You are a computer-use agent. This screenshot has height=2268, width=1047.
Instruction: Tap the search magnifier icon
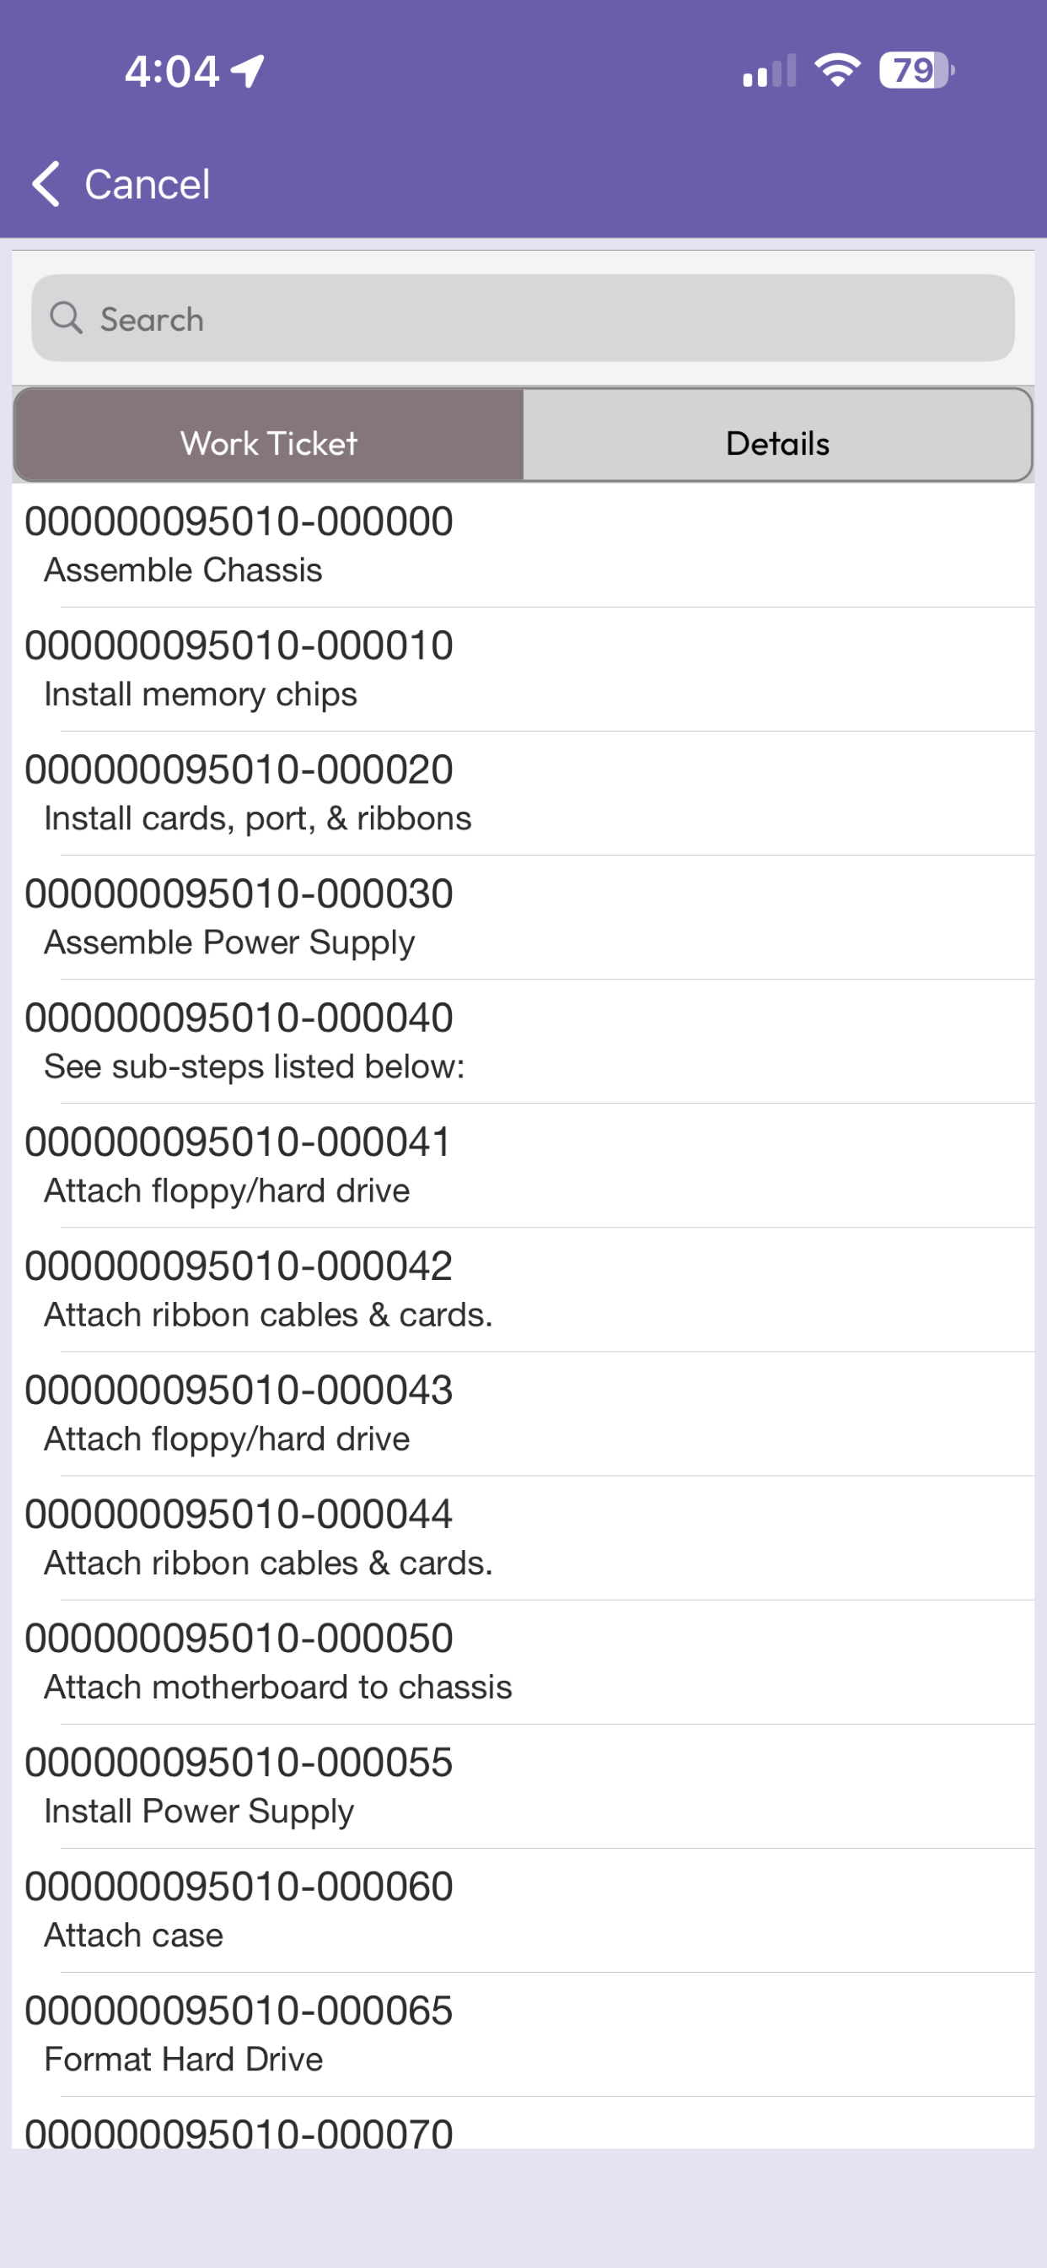66,317
